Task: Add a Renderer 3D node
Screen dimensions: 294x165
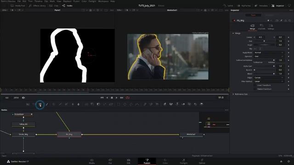Action: coord(202,104)
